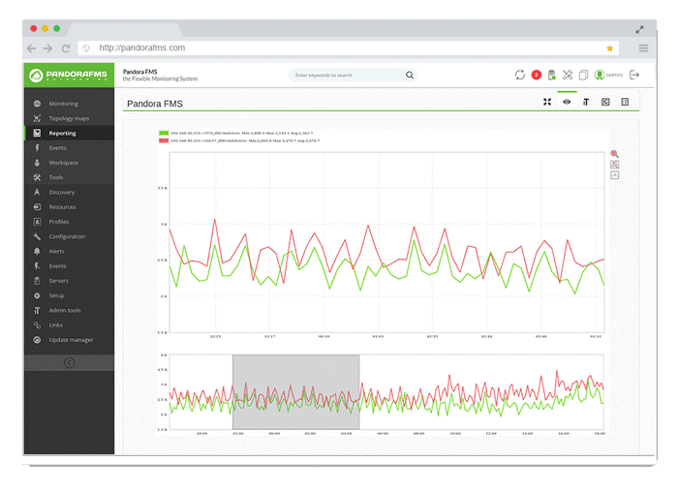
Task: Click the Alerts bell icon
Action: pyautogui.click(x=37, y=251)
